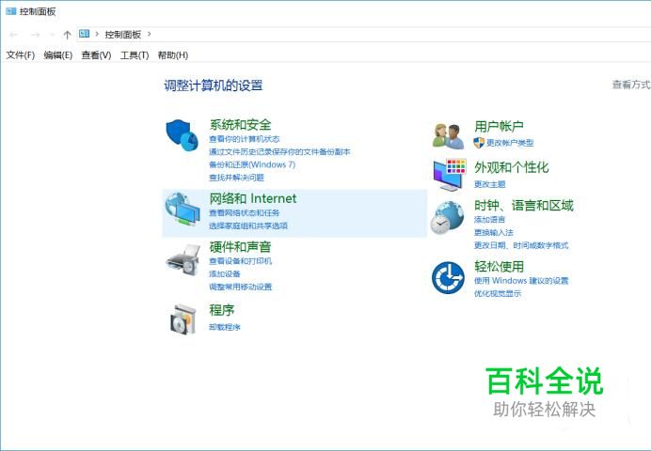The width and height of the screenshot is (651, 451).
Task: Click 查看设备和打印机 link
Action: (x=241, y=261)
